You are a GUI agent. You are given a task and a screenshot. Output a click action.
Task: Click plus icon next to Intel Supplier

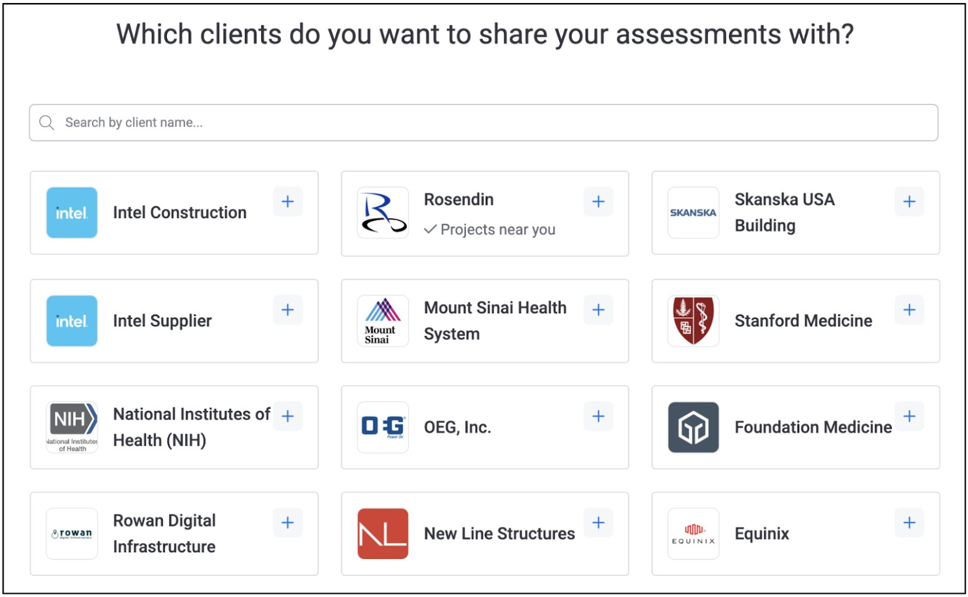287,310
